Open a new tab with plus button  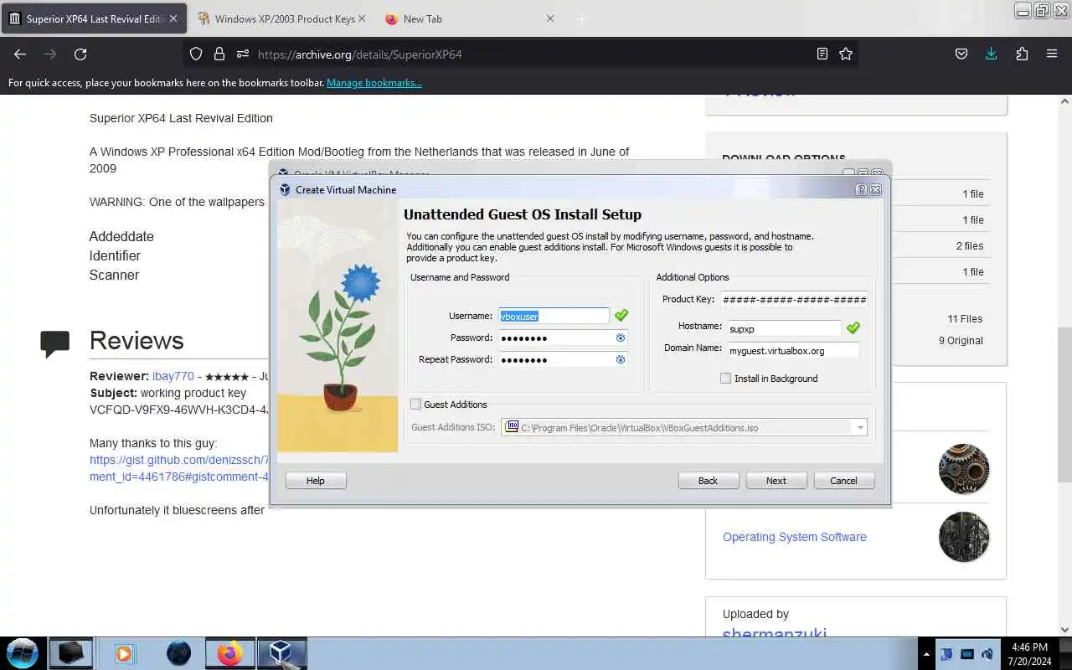pos(581,18)
